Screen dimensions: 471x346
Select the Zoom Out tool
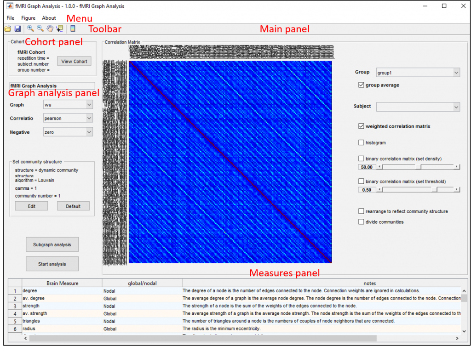click(40, 28)
